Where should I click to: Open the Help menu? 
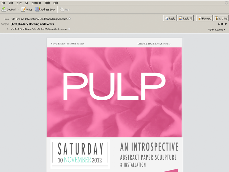(x=56, y=3)
